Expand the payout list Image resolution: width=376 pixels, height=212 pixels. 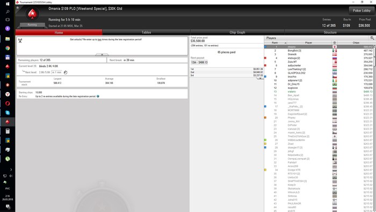(x=259, y=78)
